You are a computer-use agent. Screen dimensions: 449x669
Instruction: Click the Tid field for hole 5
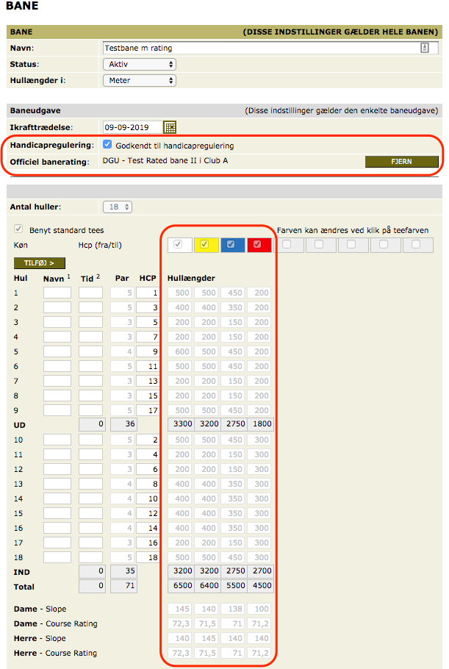tap(91, 351)
